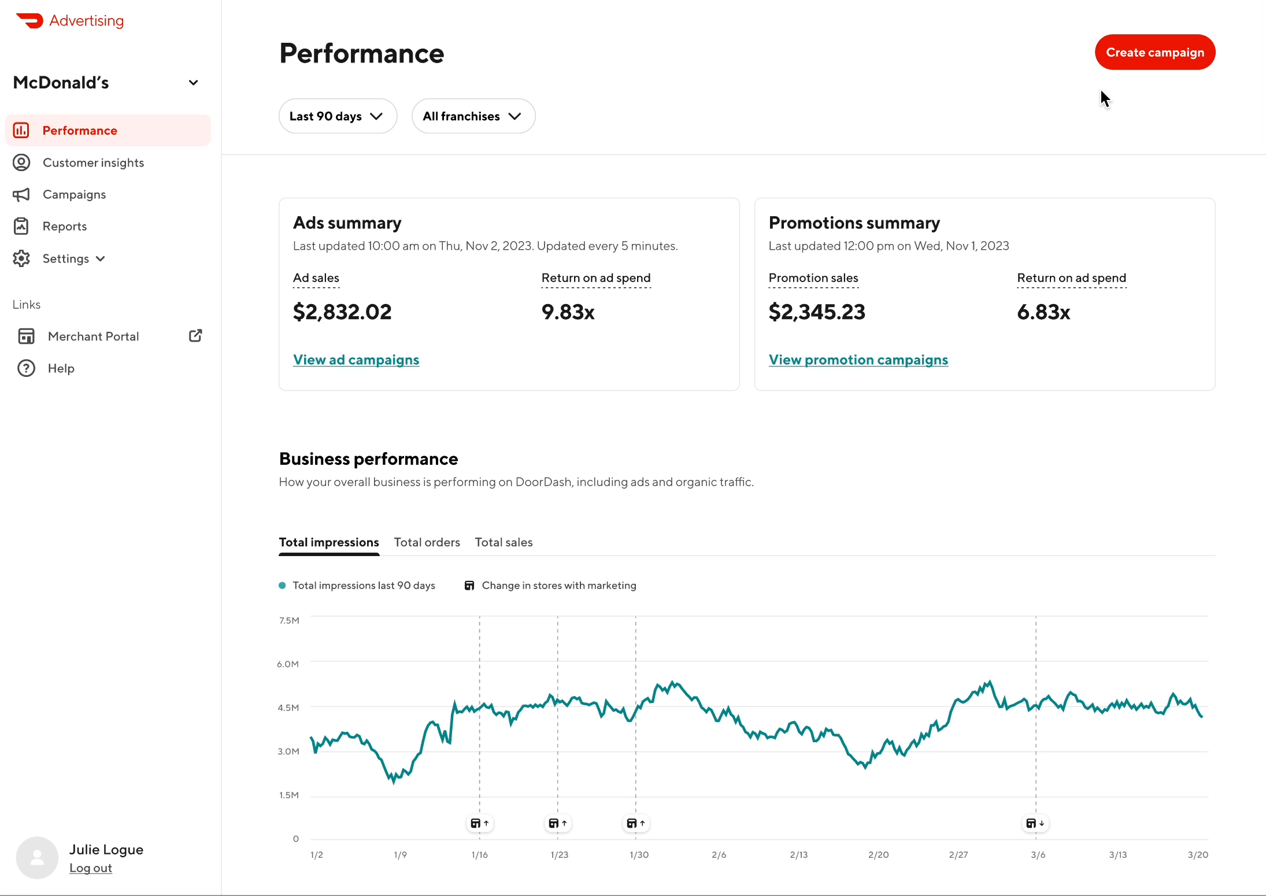Switch to the Total sales tab
The image size is (1266, 896).
504,542
